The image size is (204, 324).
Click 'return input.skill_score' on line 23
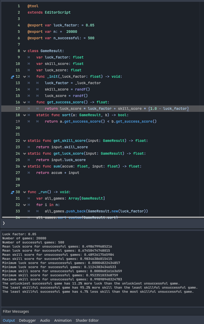coord(62,147)
